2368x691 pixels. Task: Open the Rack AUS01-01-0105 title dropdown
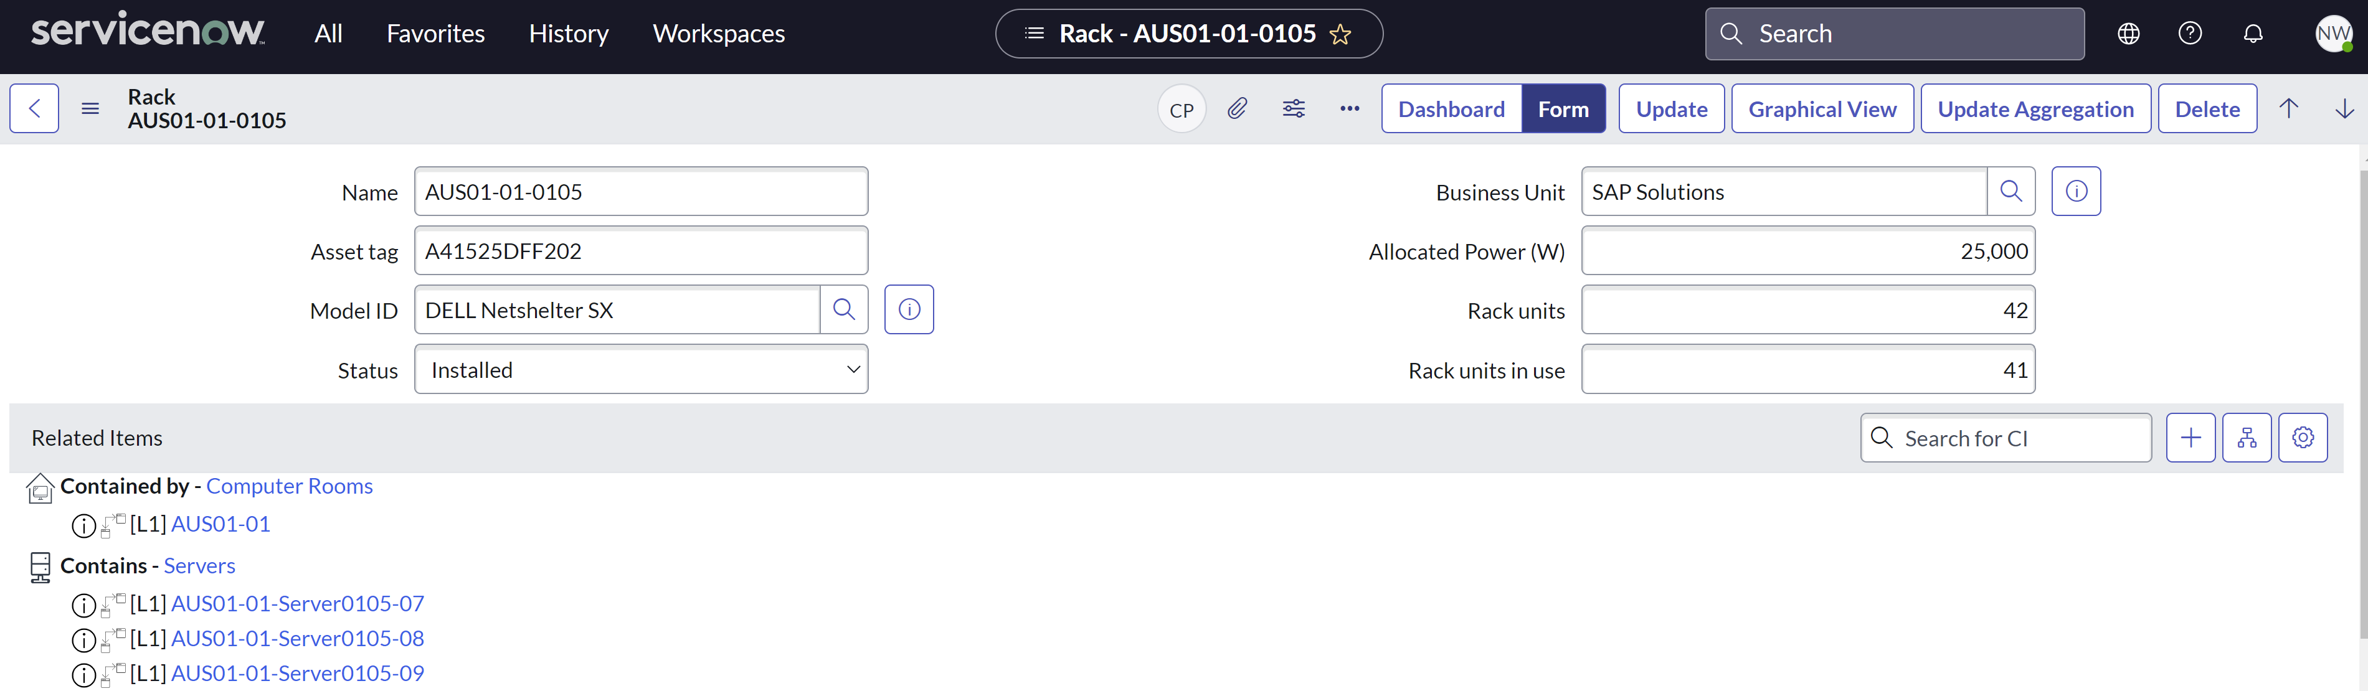click(x=1034, y=33)
